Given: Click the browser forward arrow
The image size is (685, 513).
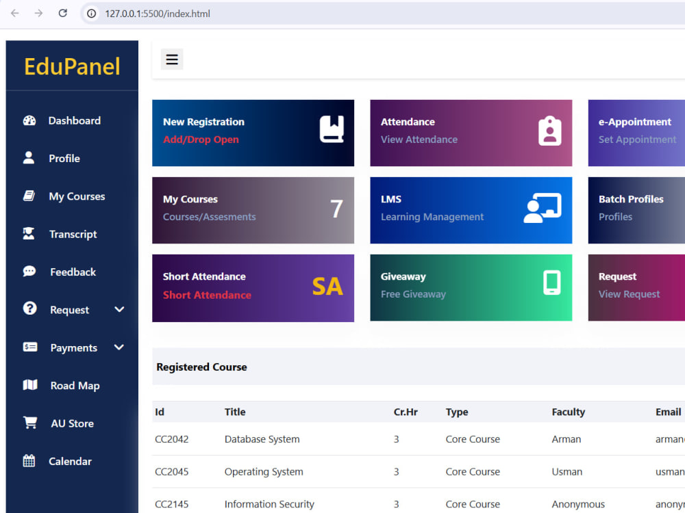Looking at the screenshot, I should point(39,14).
